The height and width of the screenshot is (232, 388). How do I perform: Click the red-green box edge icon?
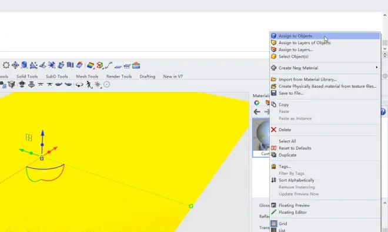[99, 65]
